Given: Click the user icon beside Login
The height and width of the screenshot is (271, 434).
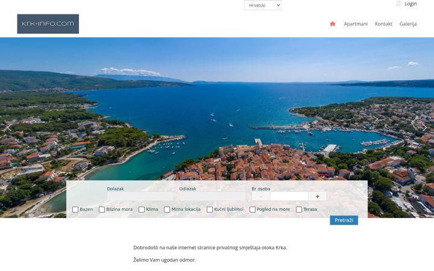Looking at the screenshot, I should point(398,4).
